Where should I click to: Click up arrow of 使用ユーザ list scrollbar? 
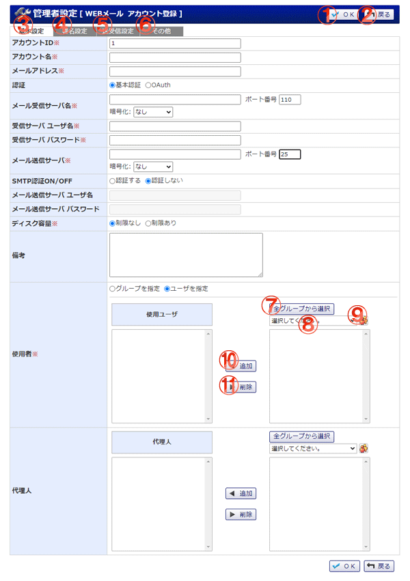point(208,334)
